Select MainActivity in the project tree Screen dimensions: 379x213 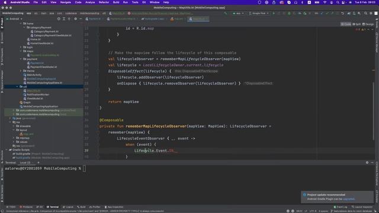pyautogui.click(x=33, y=75)
